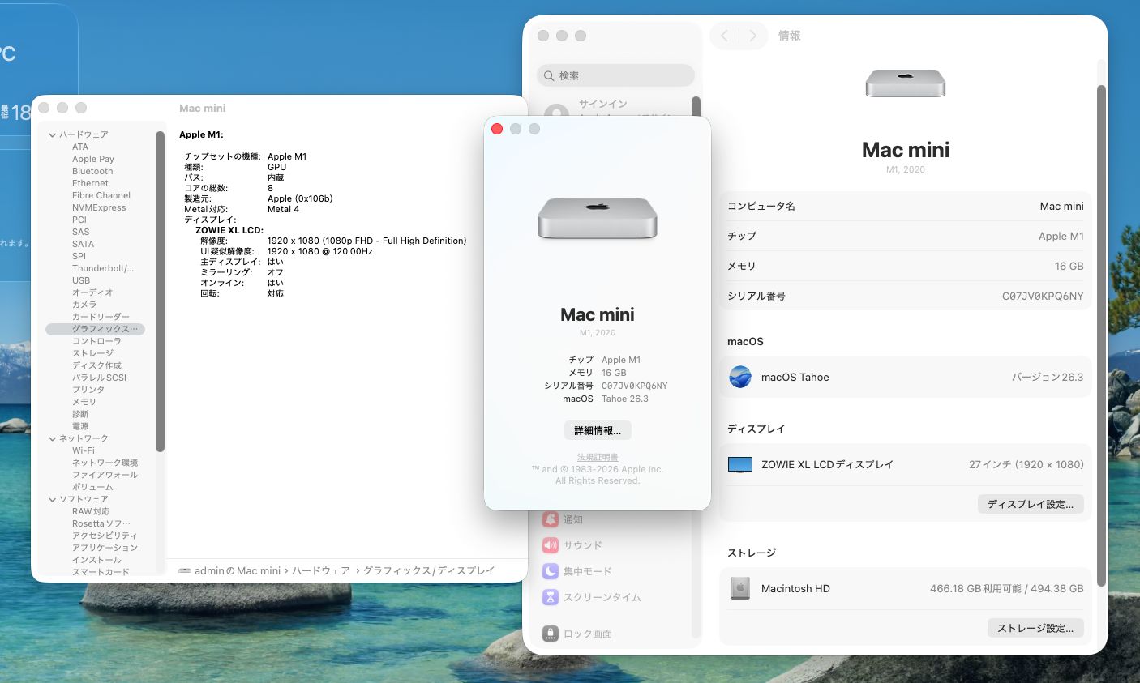Viewport: 1140px width, 683px height.
Task: Click the computer icon in the System Information path bar
Action: tap(185, 571)
